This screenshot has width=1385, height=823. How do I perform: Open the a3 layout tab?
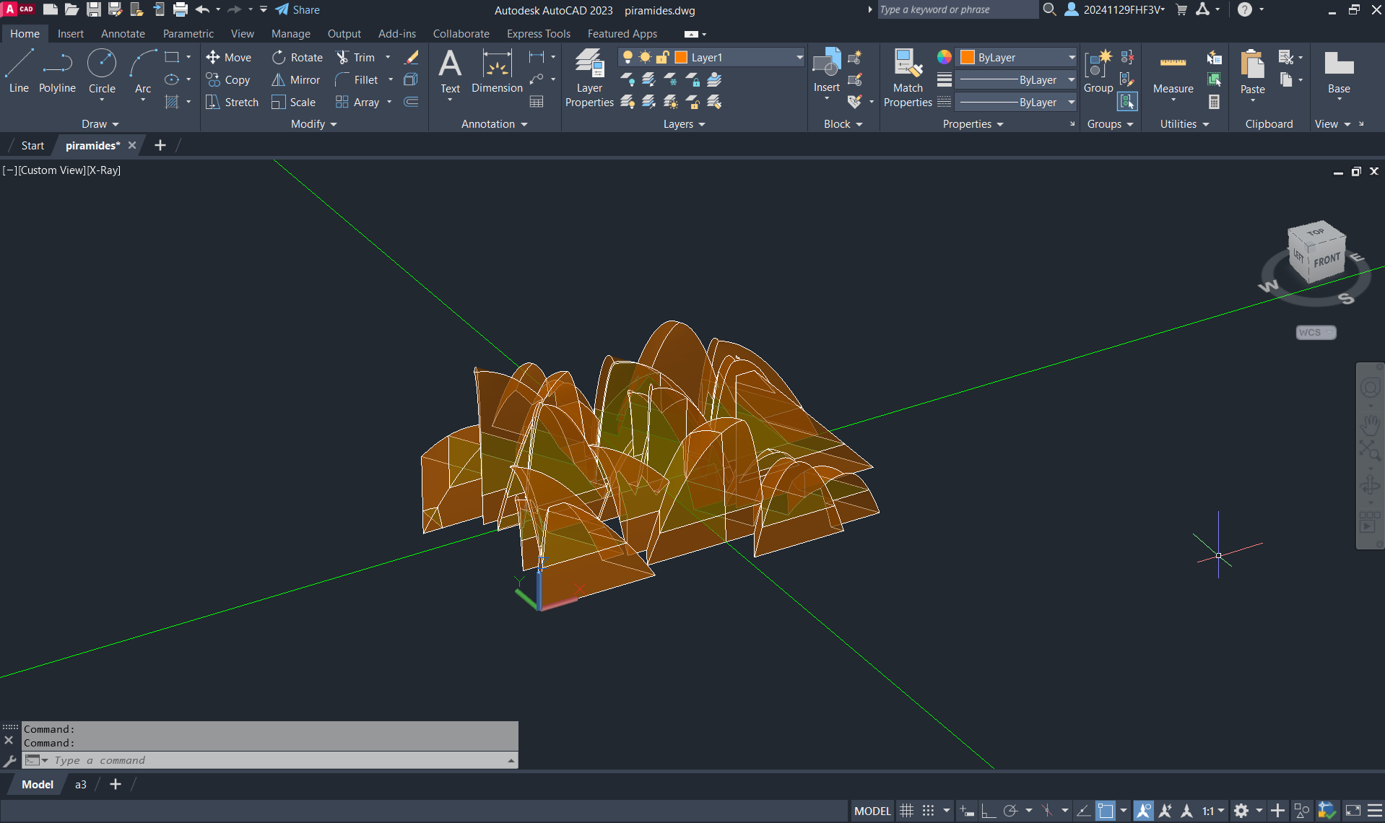tap(81, 785)
